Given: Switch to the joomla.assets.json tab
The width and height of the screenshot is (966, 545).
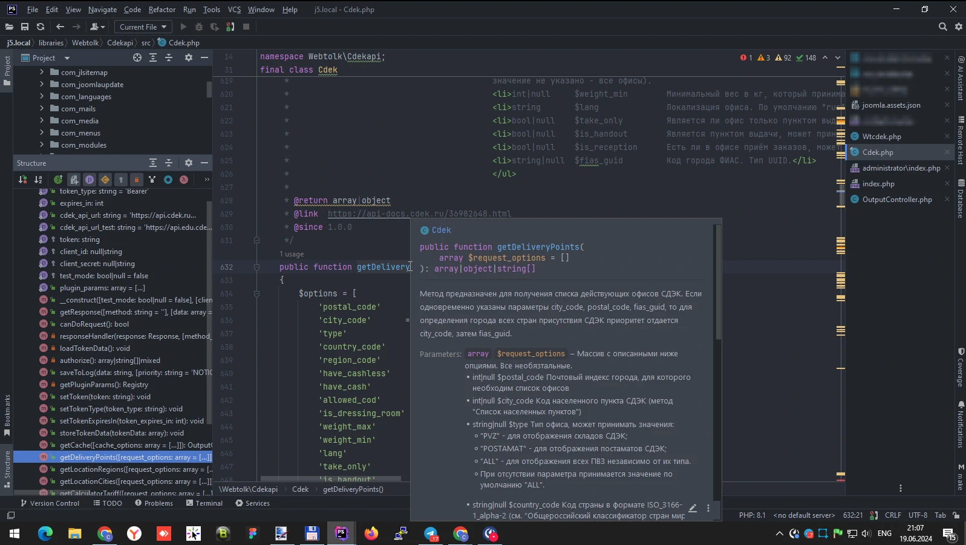Looking at the screenshot, I should point(891,105).
